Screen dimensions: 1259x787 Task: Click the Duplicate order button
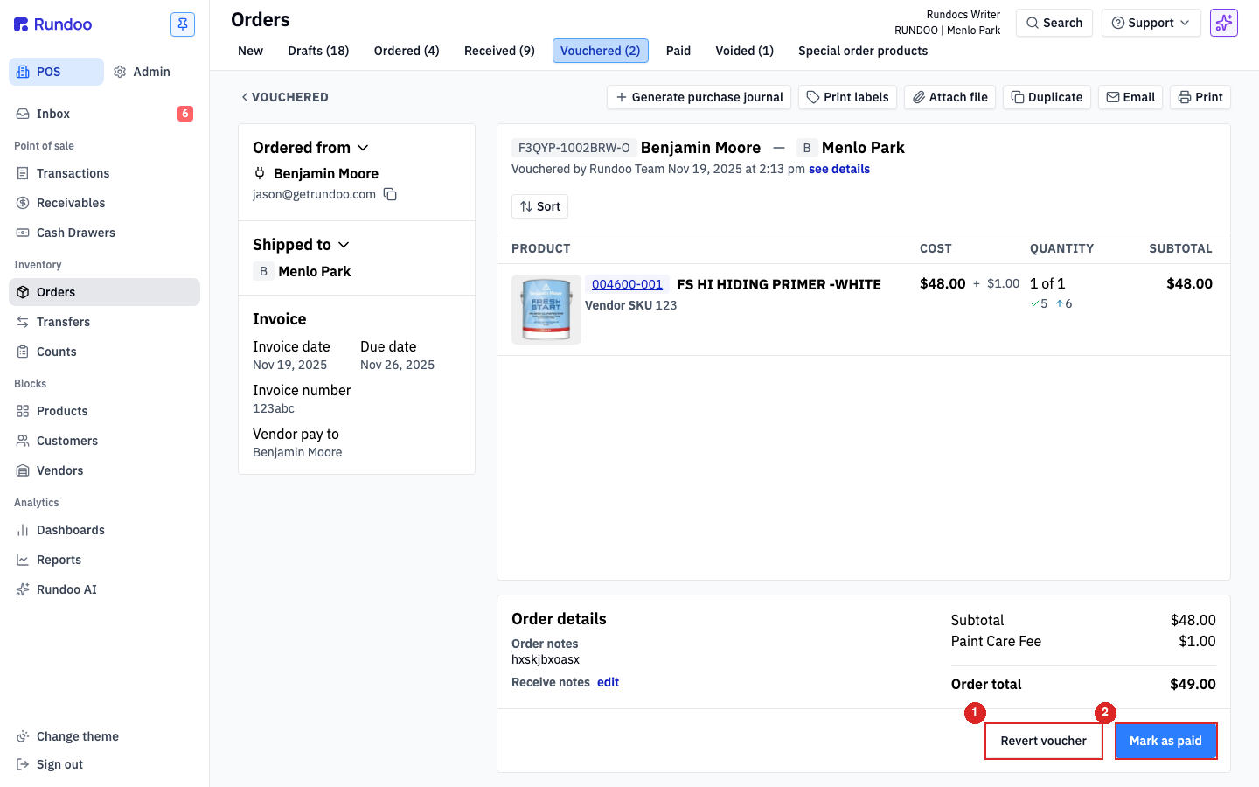tap(1047, 97)
